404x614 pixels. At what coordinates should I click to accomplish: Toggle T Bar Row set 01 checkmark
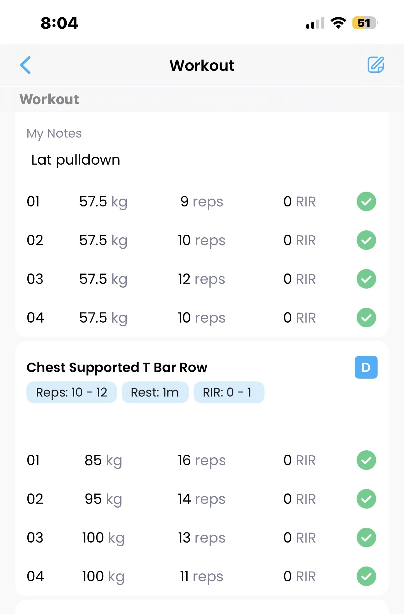tap(366, 460)
